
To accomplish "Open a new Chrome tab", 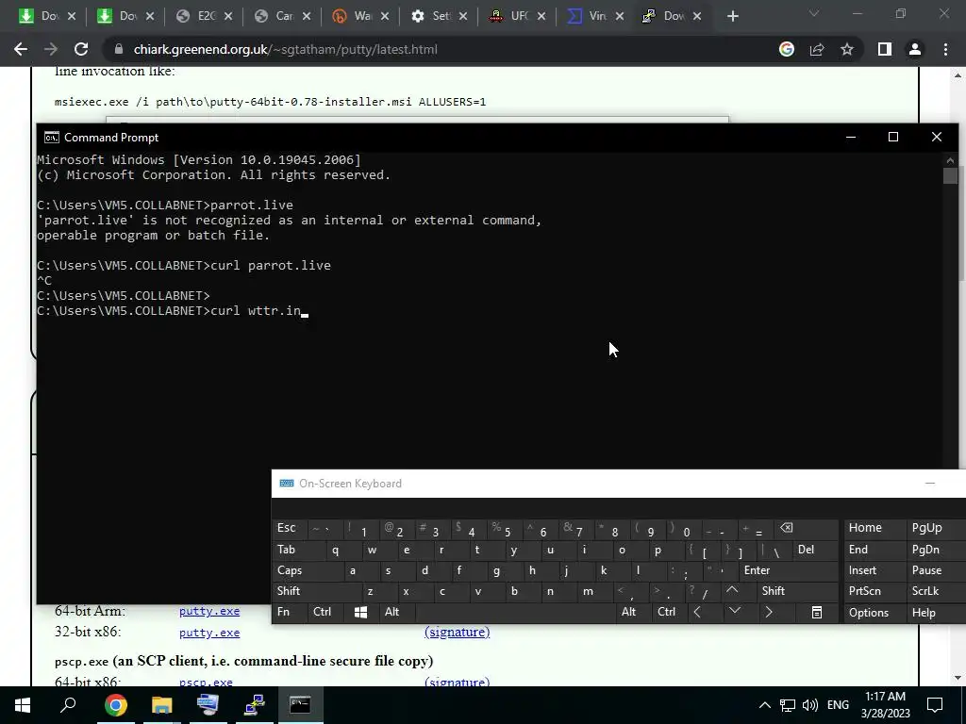I will [x=732, y=16].
